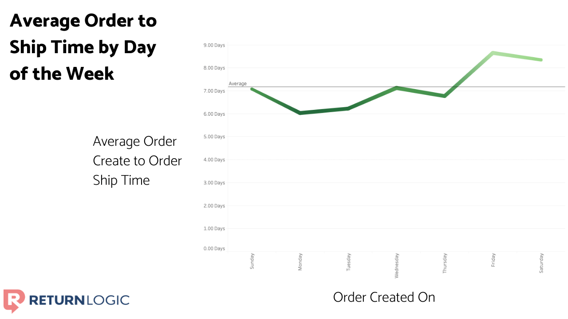Select the Saturday x-axis label
Image resolution: width=568 pixels, height=319 pixels.
(x=541, y=263)
